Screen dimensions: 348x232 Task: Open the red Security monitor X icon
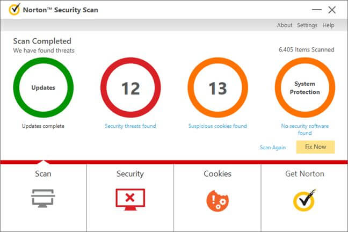coord(130,199)
